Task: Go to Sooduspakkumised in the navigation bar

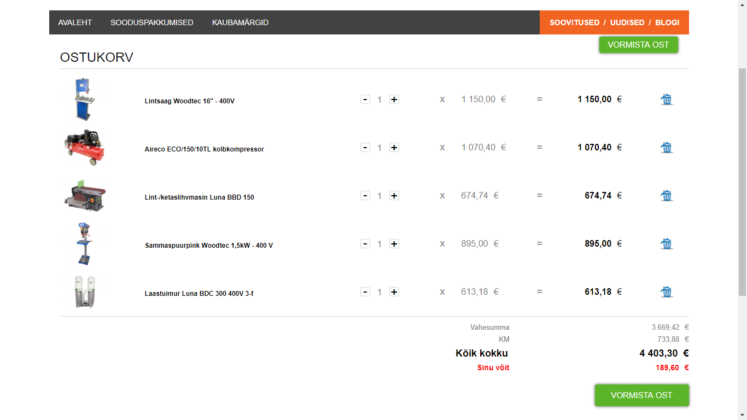Action: (x=152, y=22)
